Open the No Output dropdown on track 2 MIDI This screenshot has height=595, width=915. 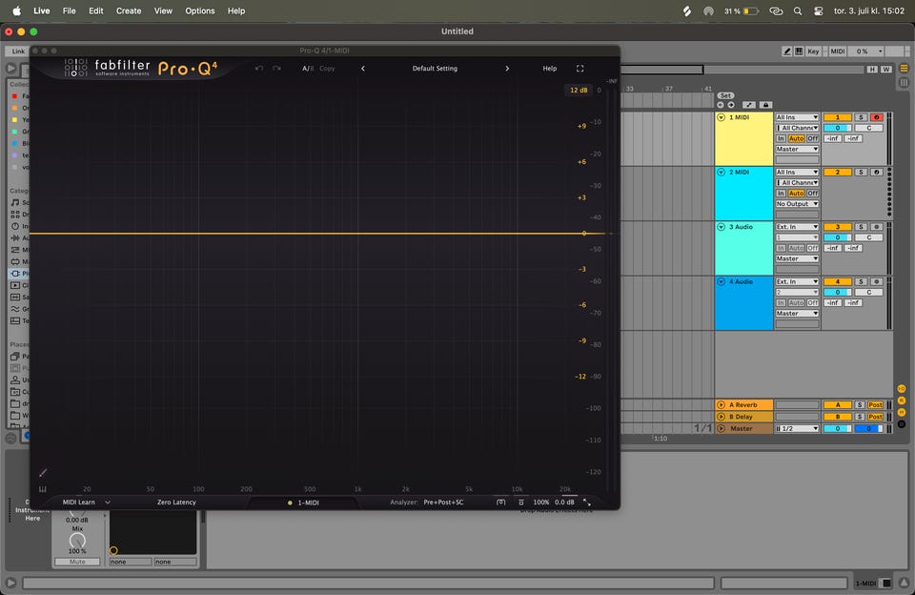click(797, 204)
